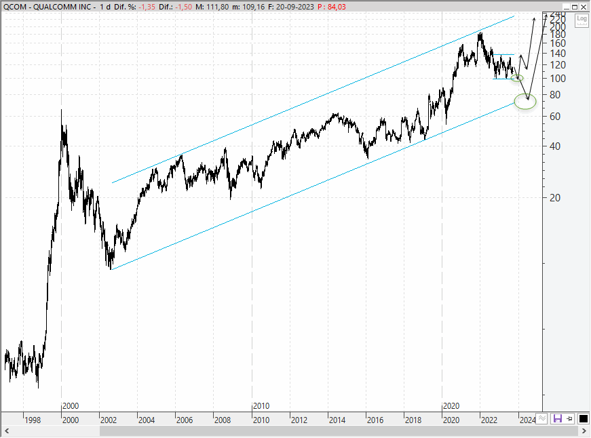Click the 20 price axis label
This screenshot has width=591, height=438.
(555, 198)
